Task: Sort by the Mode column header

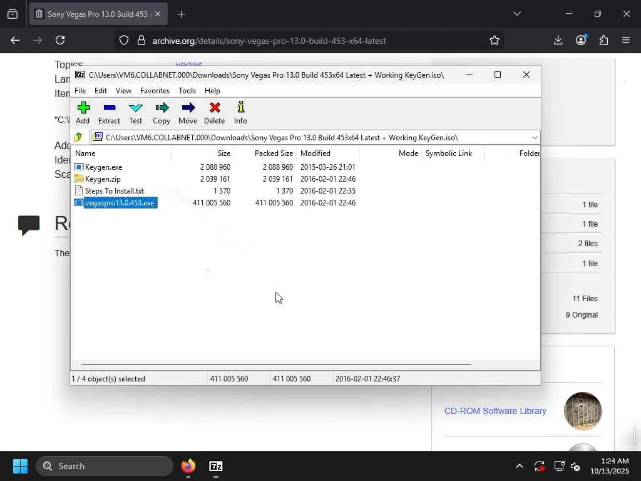Action: coord(391,153)
